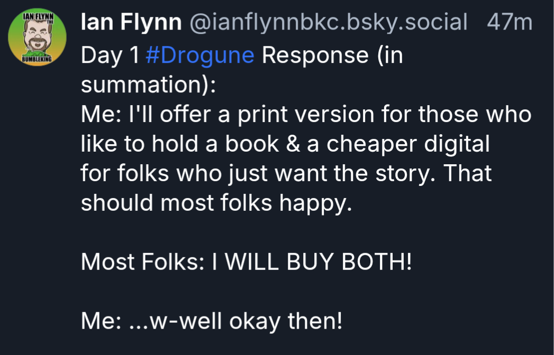The image size is (554, 355).
Task: Click the "Response (in" text after the hashtag
Action: [x=332, y=55]
